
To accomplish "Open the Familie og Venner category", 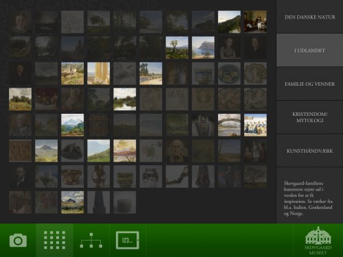I will (310, 84).
